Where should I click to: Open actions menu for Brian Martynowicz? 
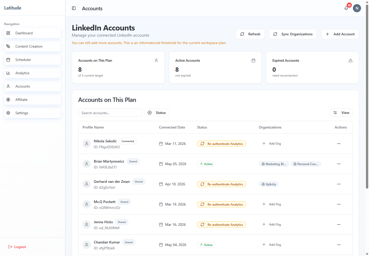click(339, 164)
